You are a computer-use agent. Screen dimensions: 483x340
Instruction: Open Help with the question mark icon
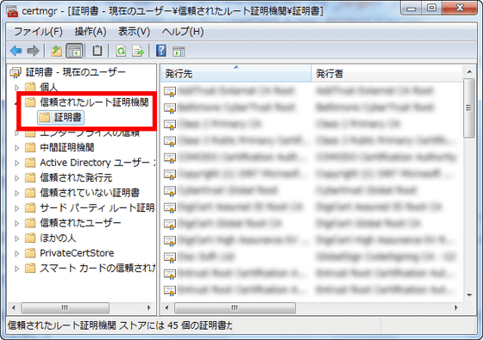click(161, 51)
